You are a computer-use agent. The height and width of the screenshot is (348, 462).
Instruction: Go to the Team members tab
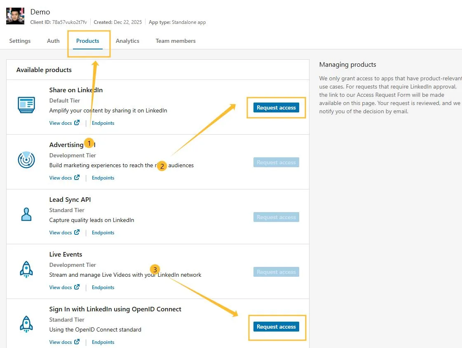pyautogui.click(x=176, y=41)
